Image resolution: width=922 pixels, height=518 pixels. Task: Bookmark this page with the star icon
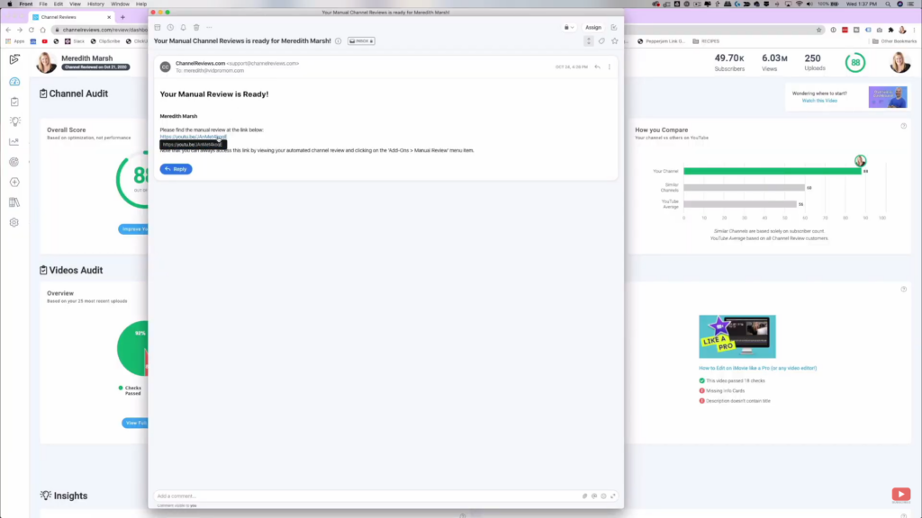818,30
